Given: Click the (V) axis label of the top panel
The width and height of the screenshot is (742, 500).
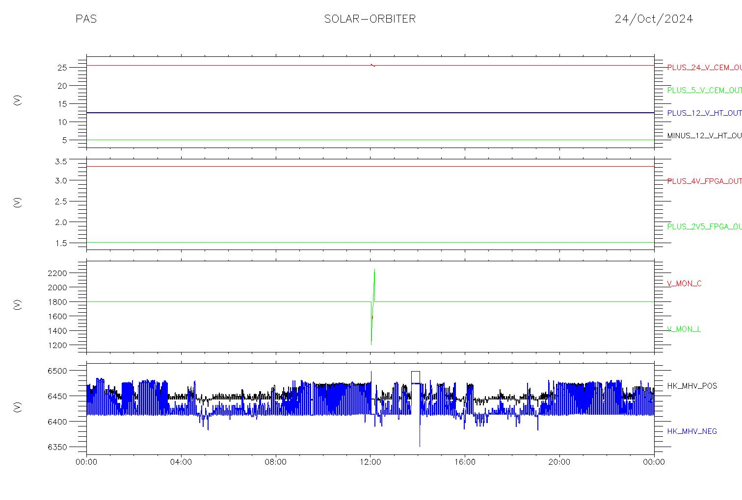Looking at the screenshot, I should point(18,100).
